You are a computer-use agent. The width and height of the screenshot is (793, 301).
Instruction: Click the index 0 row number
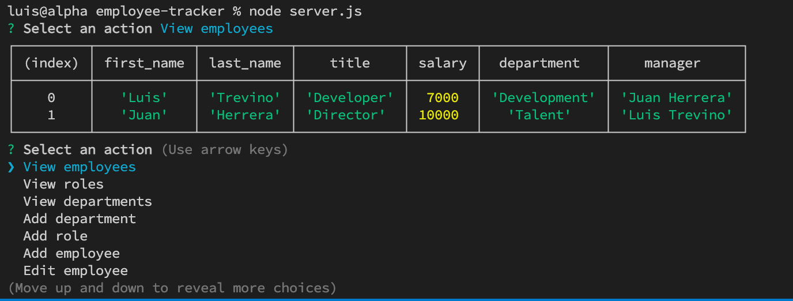coord(51,98)
